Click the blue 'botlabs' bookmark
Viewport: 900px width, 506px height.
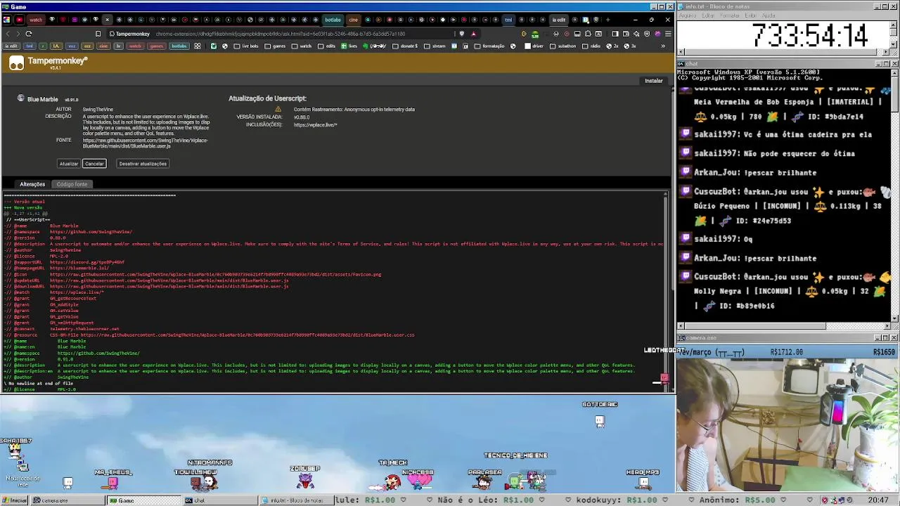[179, 46]
